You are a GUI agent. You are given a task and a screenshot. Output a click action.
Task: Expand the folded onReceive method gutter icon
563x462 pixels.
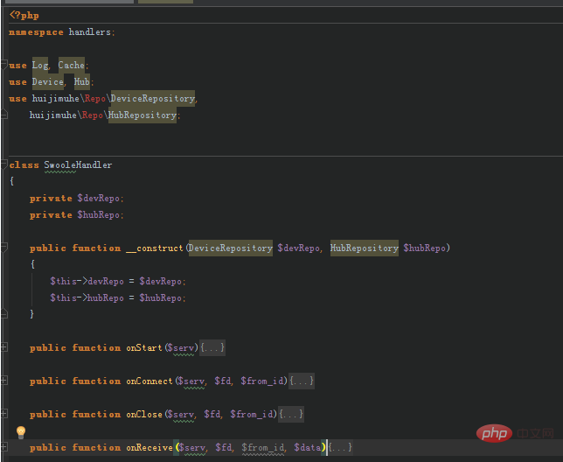[x=4, y=446]
